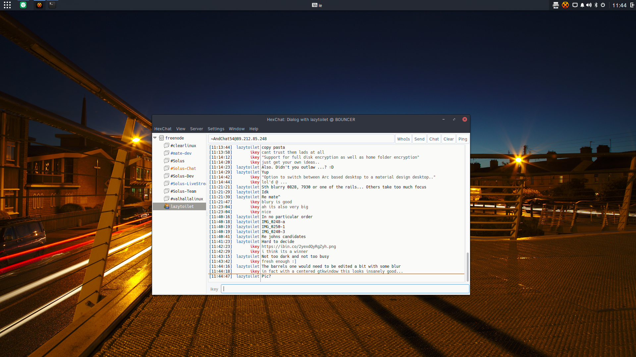The width and height of the screenshot is (636, 357).
Task: Click the topic field showing ~AndChat54@89.212.85.248
Action: tap(301, 139)
